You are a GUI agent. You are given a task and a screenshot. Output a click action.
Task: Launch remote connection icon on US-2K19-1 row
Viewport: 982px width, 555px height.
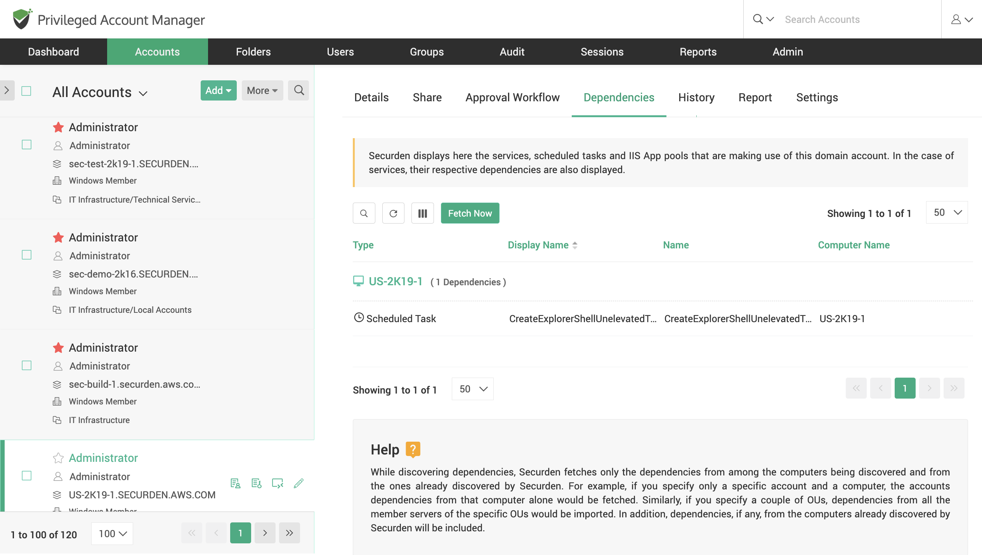(x=278, y=483)
